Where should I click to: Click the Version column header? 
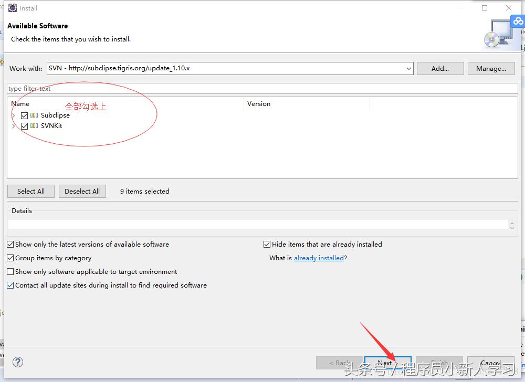coord(258,103)
